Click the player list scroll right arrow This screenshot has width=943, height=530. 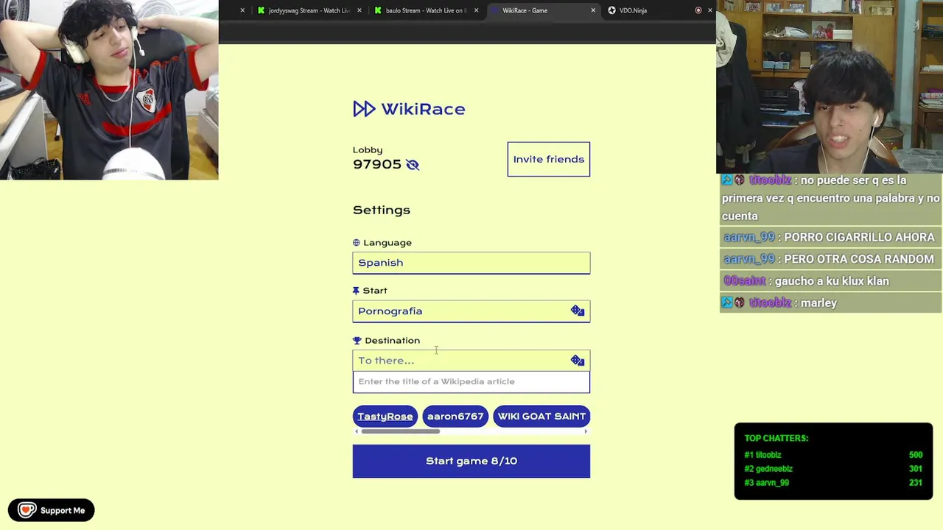pos(586,431)
